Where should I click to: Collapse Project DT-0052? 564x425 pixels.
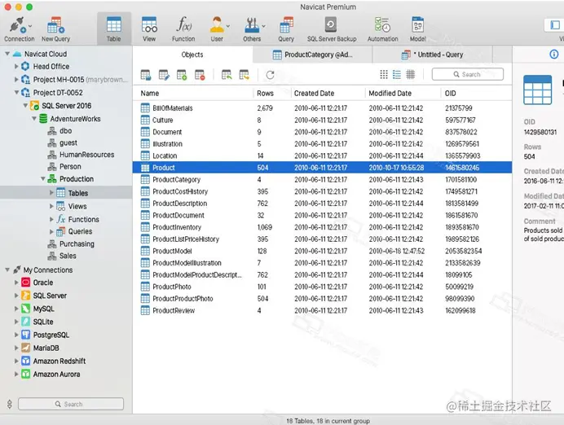click(16, 92)
